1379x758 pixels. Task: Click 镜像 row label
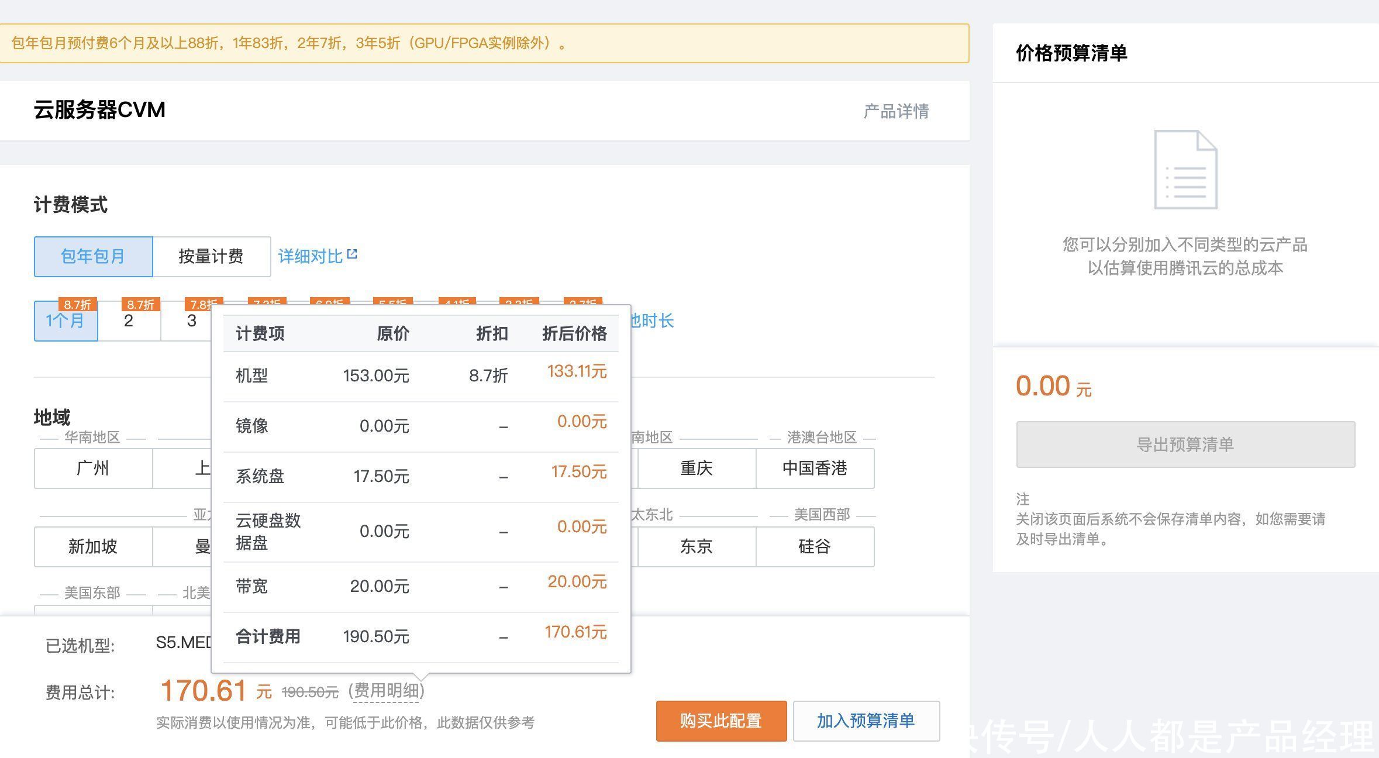click(252, 426)
